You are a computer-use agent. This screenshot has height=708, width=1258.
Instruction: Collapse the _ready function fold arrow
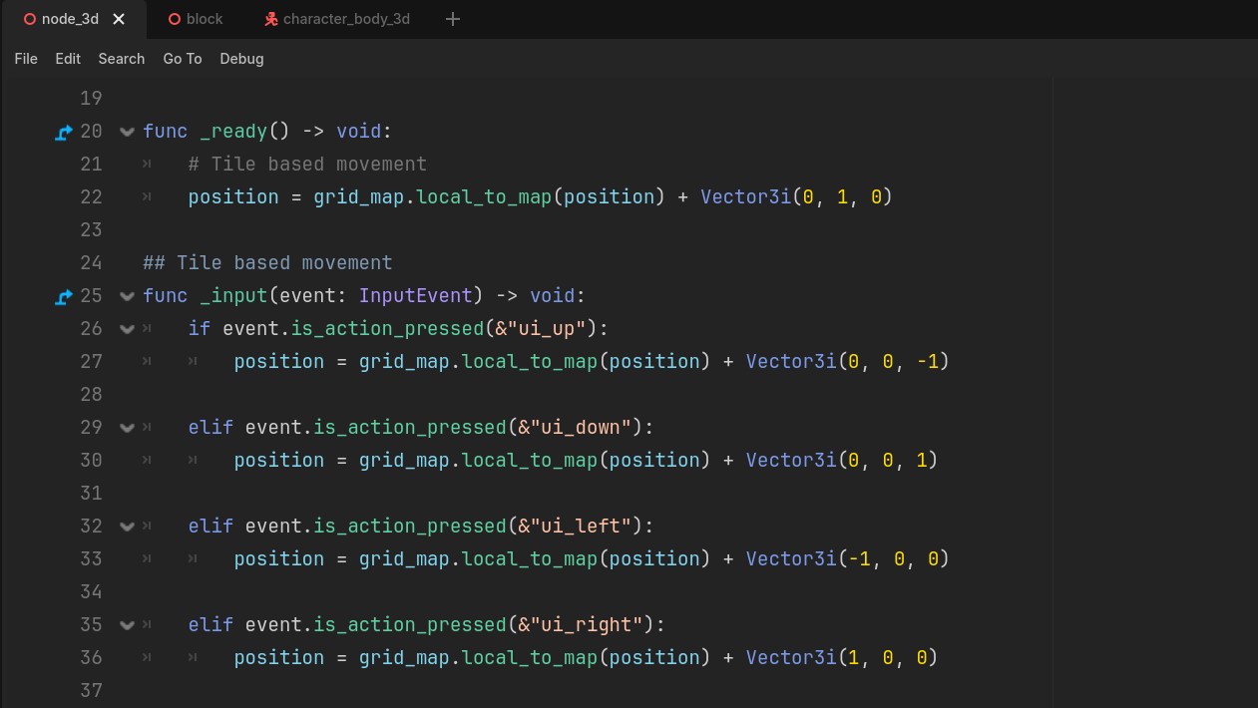coord(127,132)
